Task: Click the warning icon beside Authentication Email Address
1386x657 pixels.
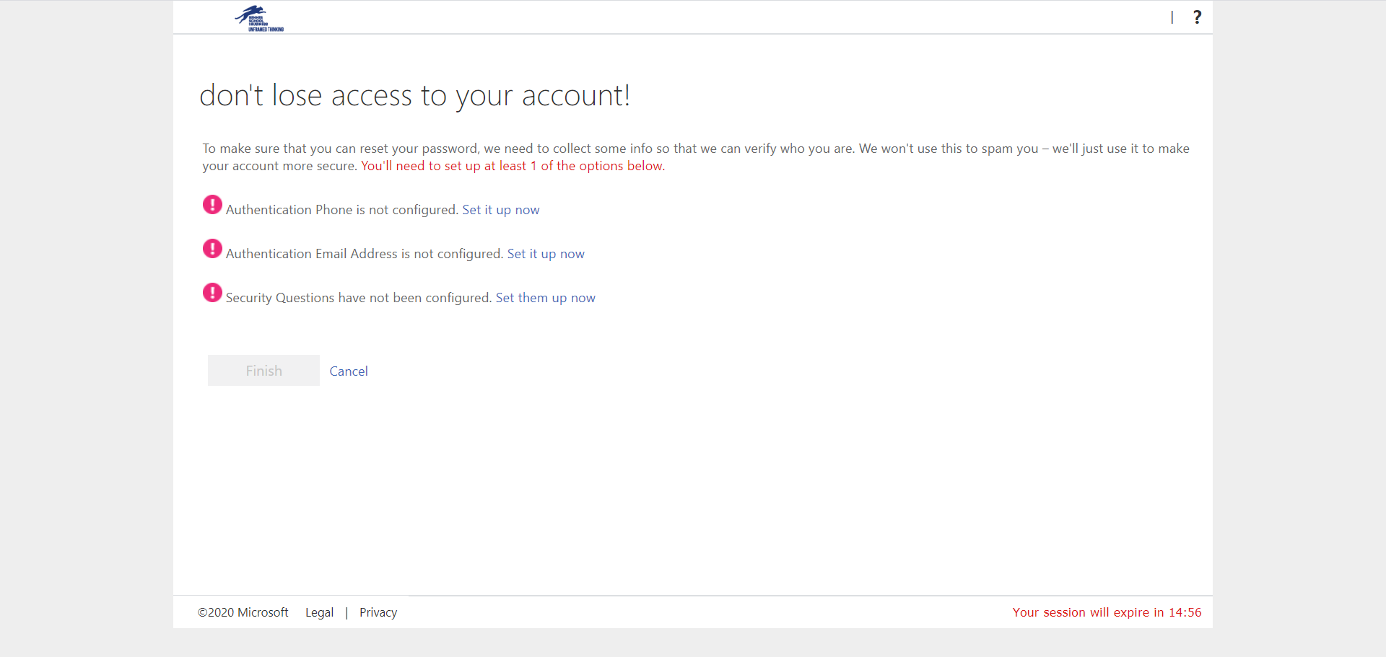Action: pyautogui.click(x=212, y=249)
